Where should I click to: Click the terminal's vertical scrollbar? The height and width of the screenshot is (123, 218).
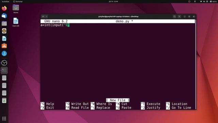point(196,65)
